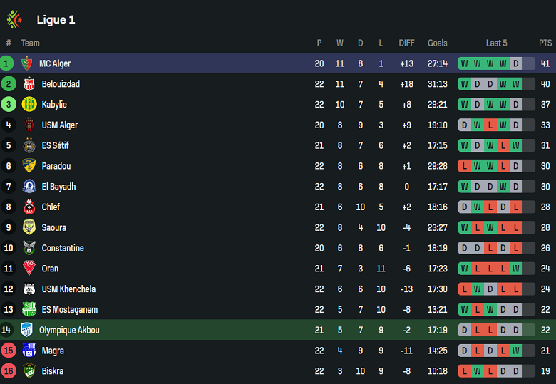Click the Ligue 1 league logo

[14, 19]
